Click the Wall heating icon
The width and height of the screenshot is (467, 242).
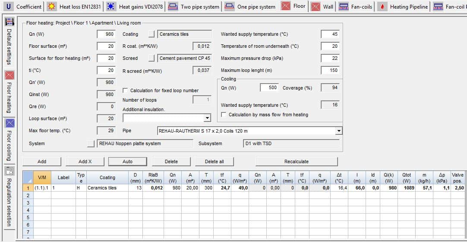(316, 6)
